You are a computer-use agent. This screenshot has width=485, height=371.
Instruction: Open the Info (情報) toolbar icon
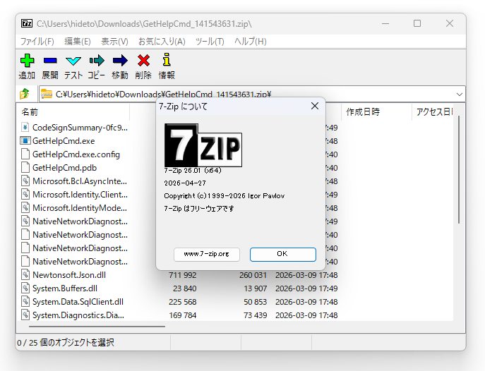click(167, 60)
